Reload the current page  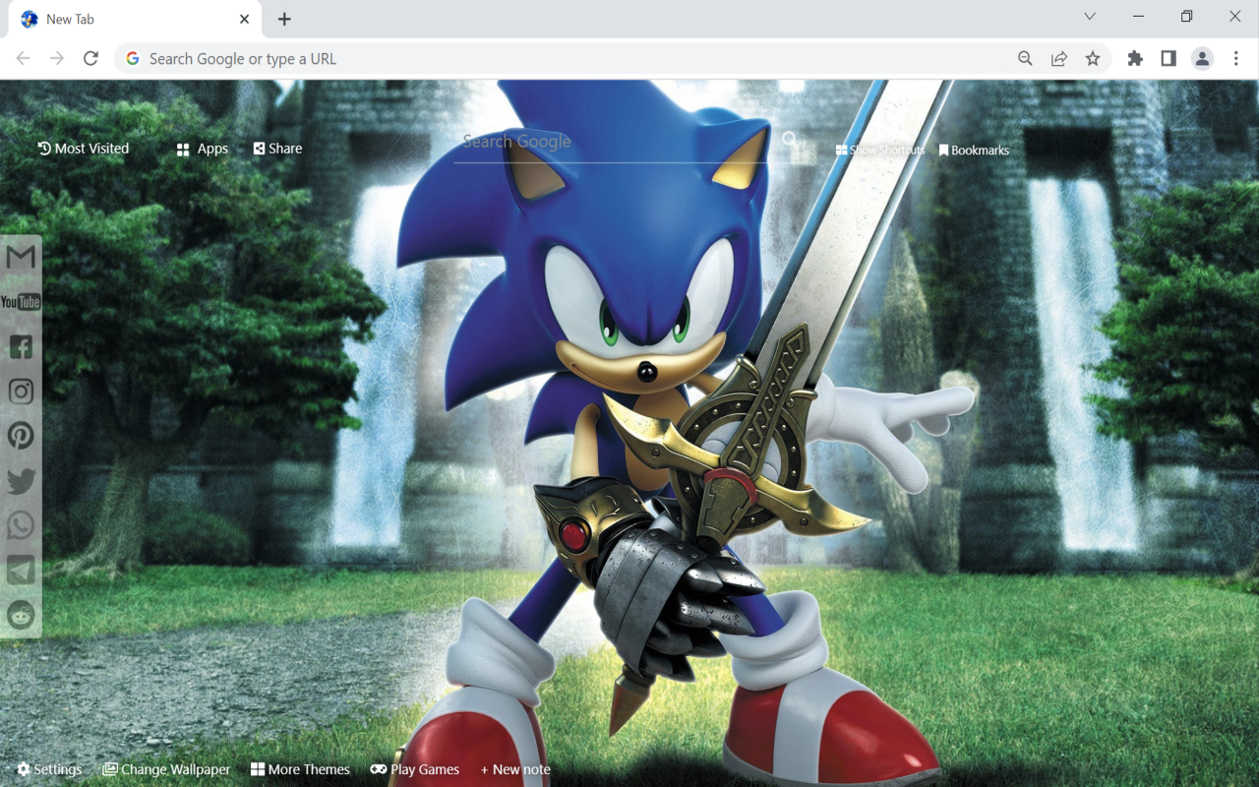90,59
